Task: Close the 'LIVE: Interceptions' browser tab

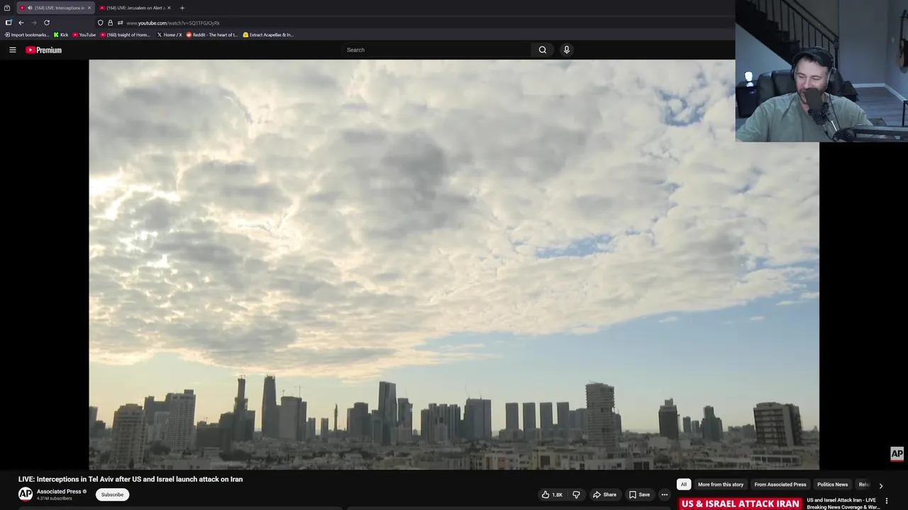Action: click(x=89, y=8)
